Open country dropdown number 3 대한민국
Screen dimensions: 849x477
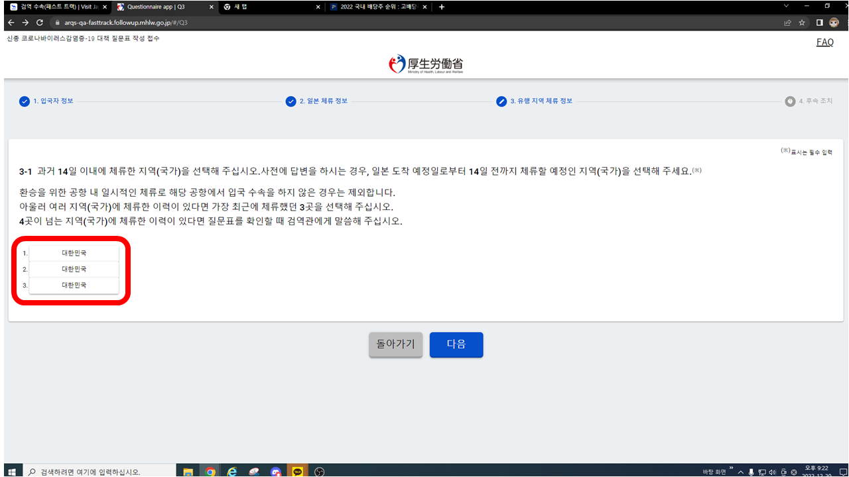tap(74, 286)
